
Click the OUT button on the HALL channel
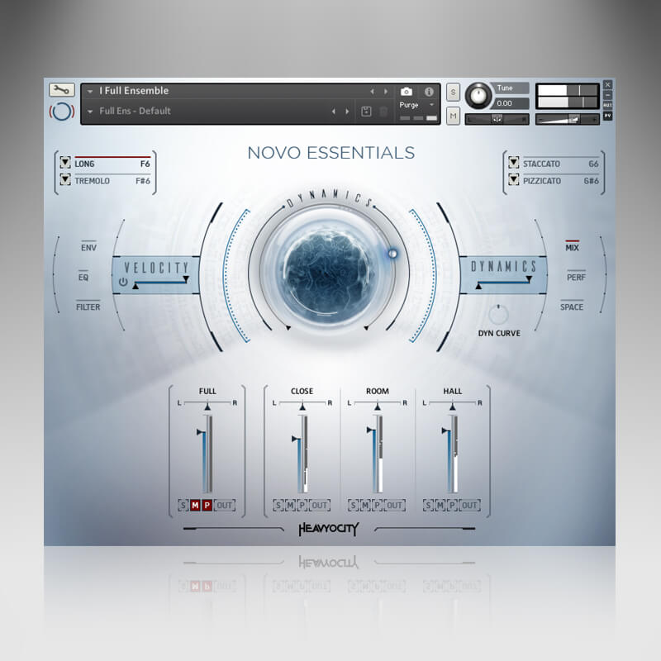click(x=468, y=505)
